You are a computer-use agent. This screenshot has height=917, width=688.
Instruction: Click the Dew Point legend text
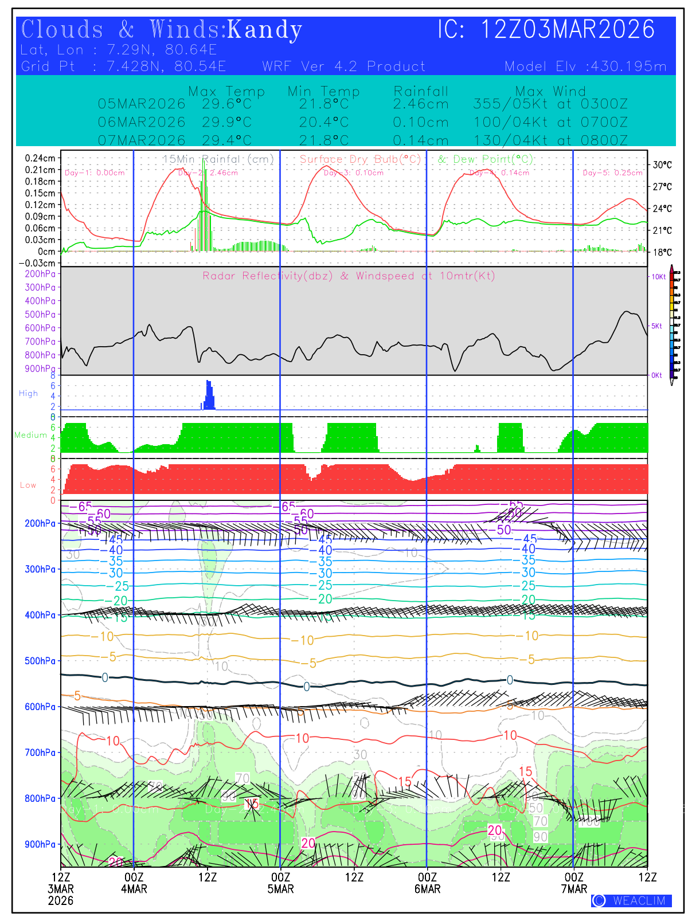[485, 159]
